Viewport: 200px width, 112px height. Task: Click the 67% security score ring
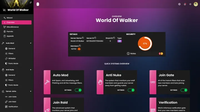click(145, 44)
